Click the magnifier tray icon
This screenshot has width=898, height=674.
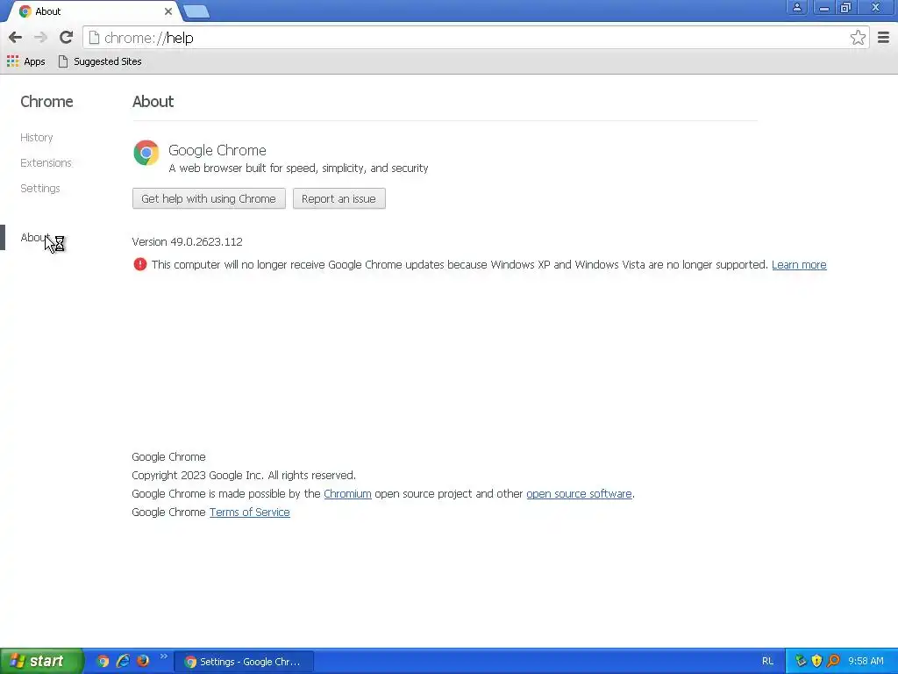pyautogui.click(x=833, y=662)
